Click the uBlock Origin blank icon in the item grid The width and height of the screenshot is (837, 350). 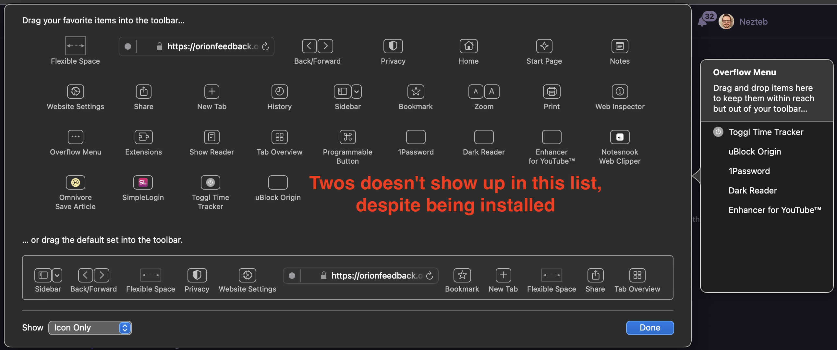pos(278,182)
